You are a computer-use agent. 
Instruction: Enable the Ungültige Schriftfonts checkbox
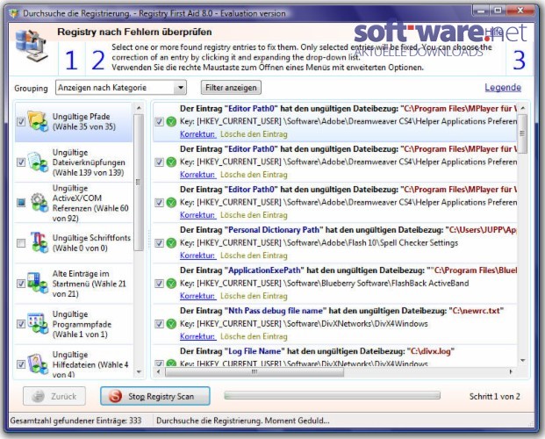[21, 243]
